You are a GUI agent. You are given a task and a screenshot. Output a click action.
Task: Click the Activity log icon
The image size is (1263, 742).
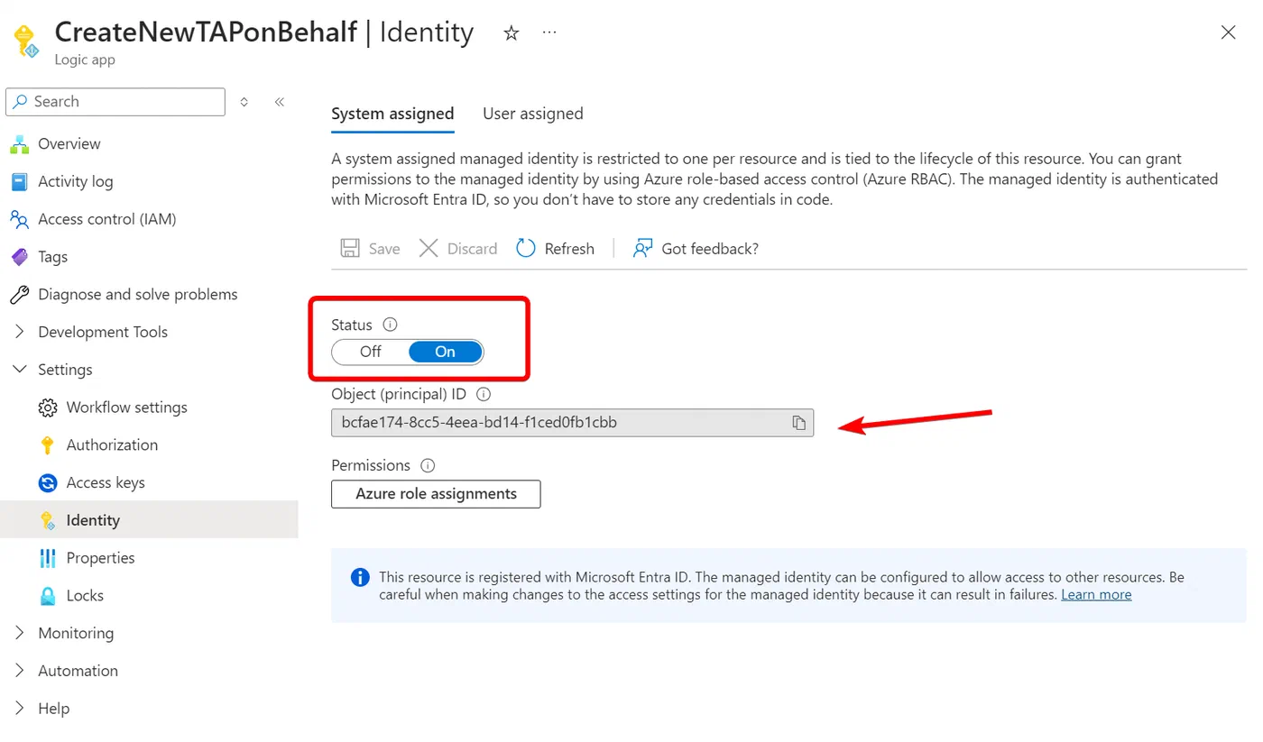coord(20,181)
